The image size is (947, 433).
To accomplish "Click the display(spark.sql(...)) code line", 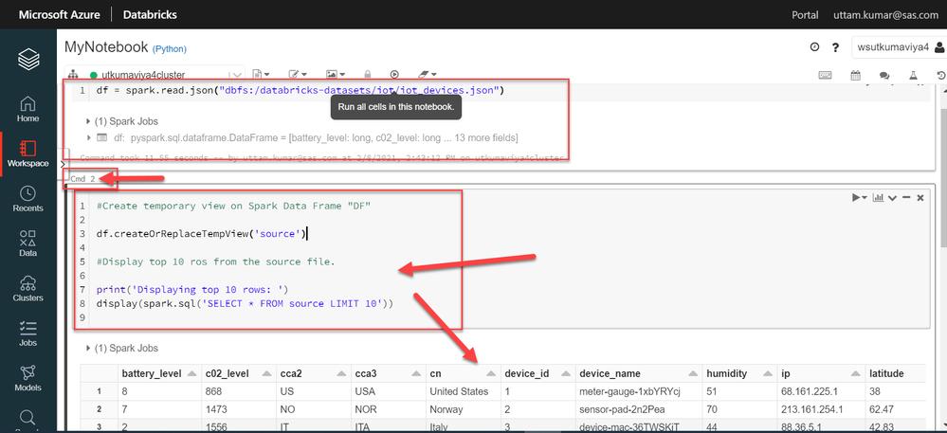I will 245,304.
